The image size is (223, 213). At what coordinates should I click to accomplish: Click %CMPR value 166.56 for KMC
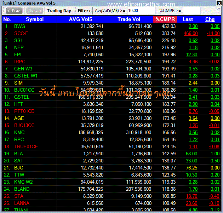169,133
